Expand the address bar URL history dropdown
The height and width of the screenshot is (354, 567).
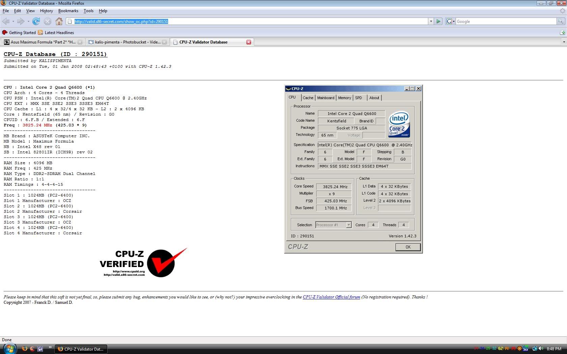(x=431, y=21)
